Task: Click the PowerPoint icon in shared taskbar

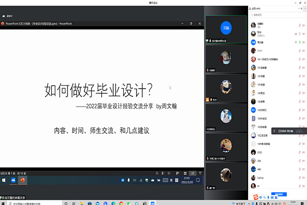Action: click(23, 180)
